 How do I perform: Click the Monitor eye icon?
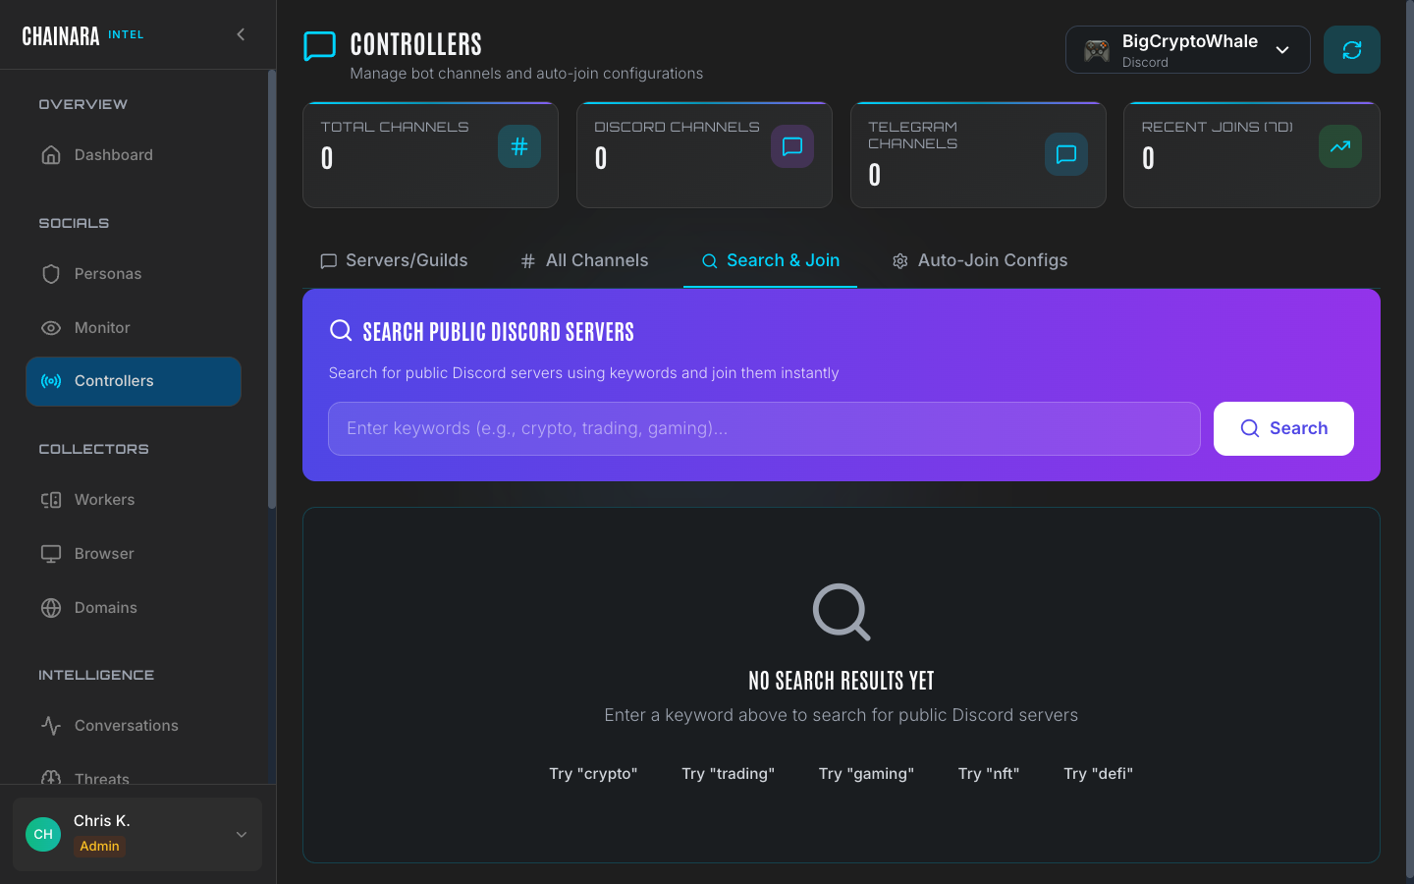(51, 328)
